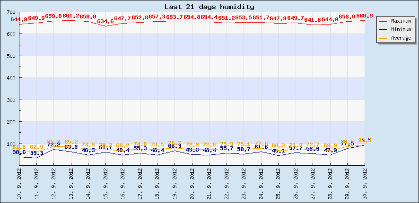Click the 400 value on the Y axis
Screen dimensions: 419x203
[x=11, y=78]
